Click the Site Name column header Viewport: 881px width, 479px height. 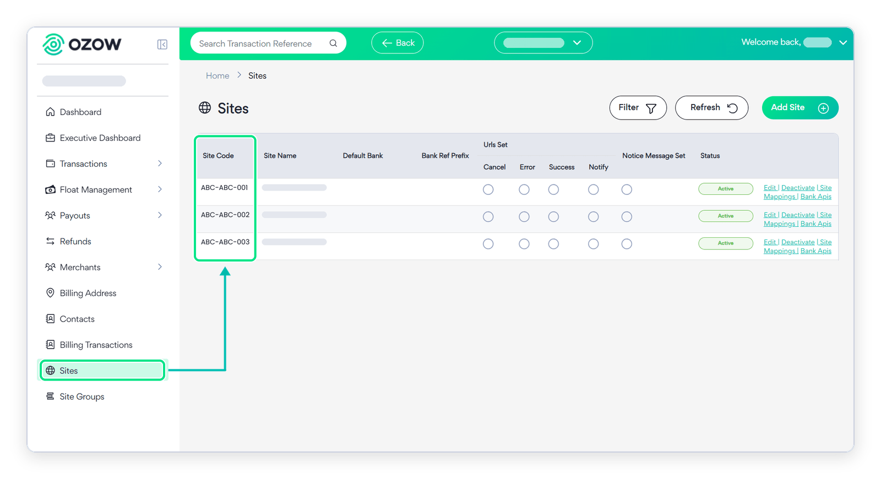click(x=280, y=156)
